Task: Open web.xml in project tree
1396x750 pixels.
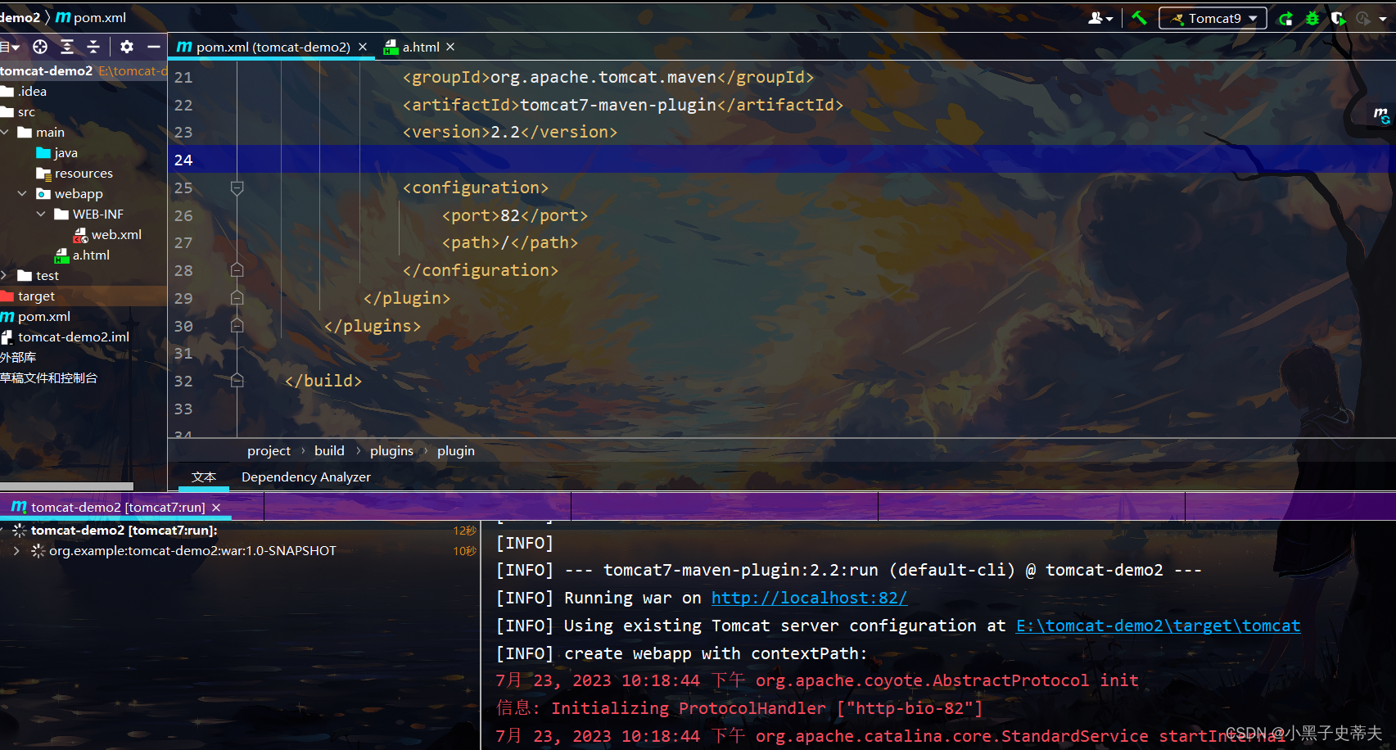Action: [107, 234]
